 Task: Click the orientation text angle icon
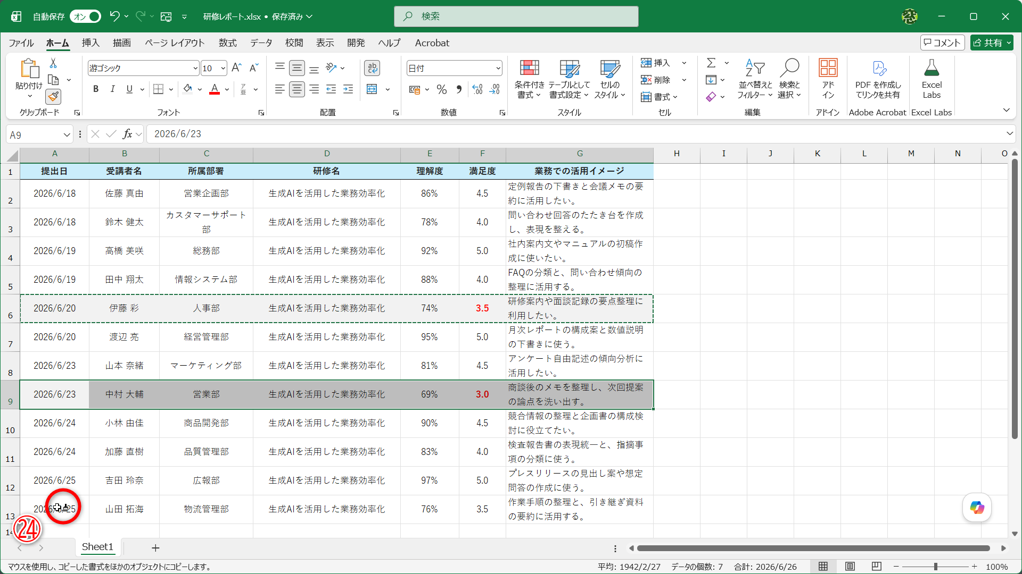tap(332, 67)
